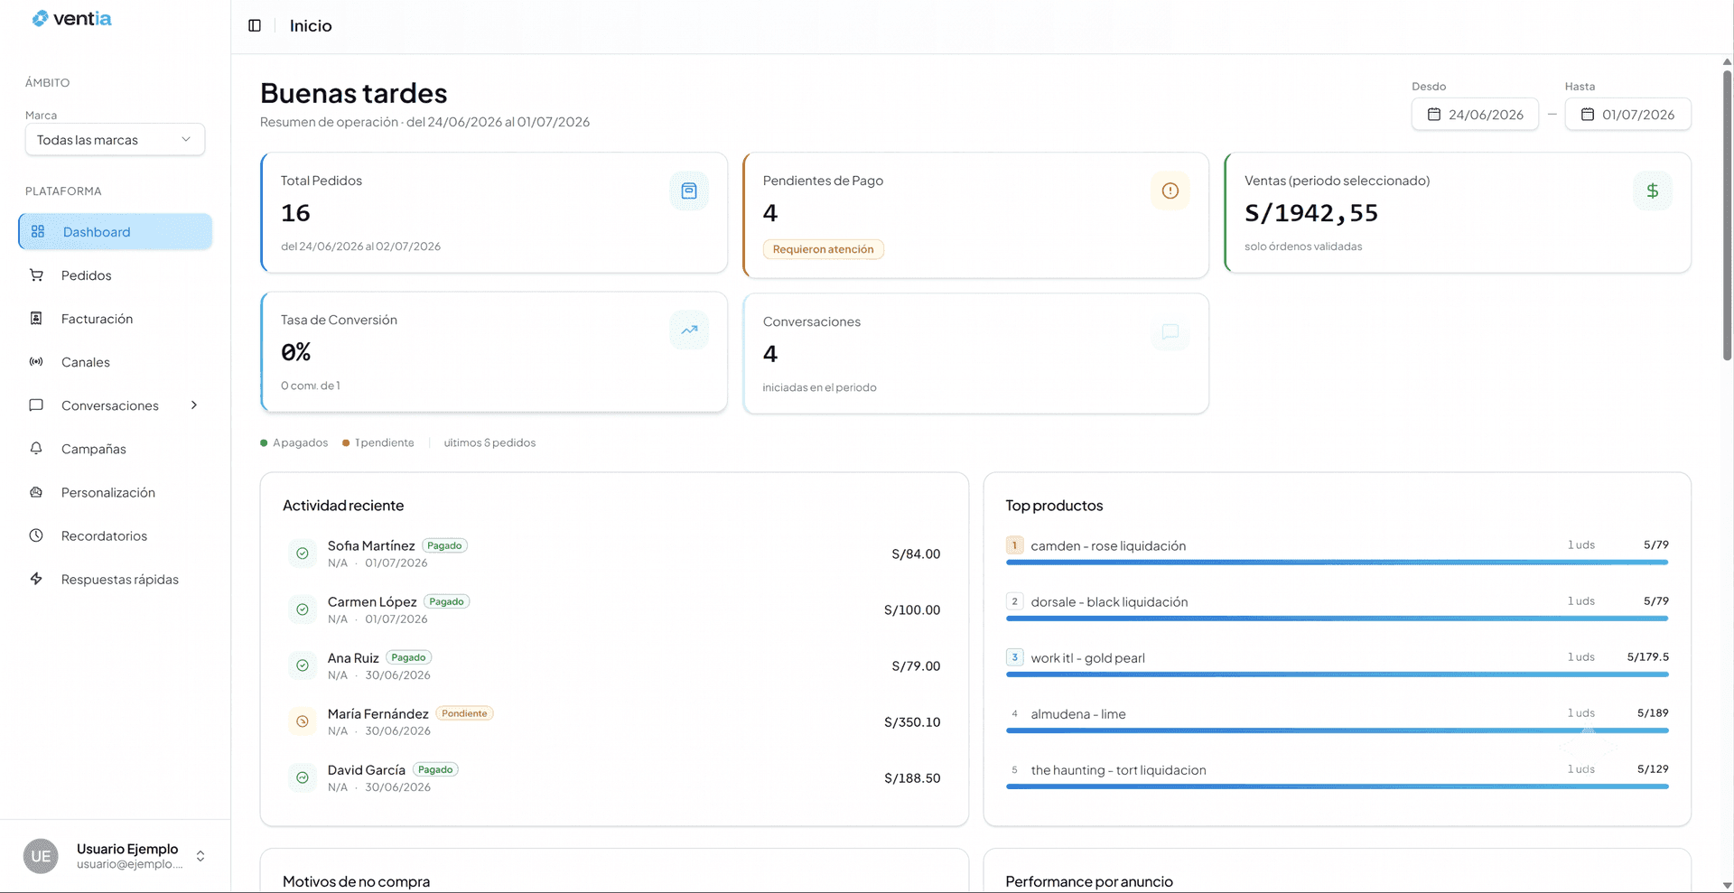1734x893 pixels.
Task: Click the haunting - tort liquidacion progress bar
Action: (1337, 786)
